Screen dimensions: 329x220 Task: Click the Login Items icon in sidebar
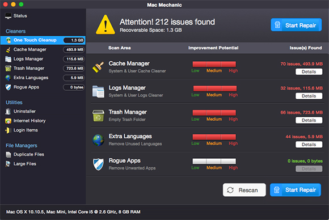[7, 130]
